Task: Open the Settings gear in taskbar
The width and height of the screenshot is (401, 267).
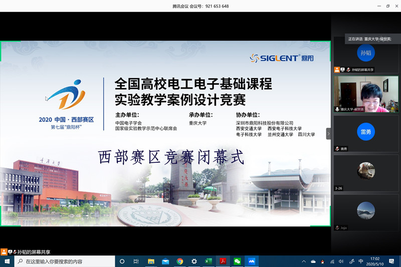Action: tap(194, 261)
